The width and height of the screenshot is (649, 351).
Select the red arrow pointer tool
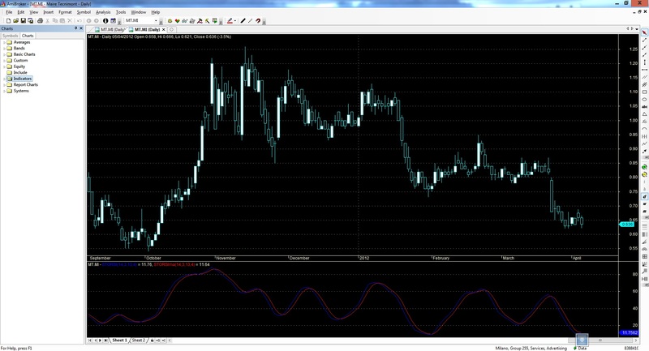(644, 32)
